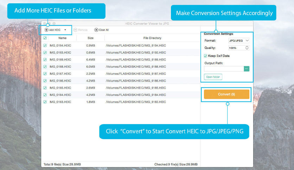
Task: Uncheck the IMG_0189.HEIC checkbox
Action: point(45,60)
